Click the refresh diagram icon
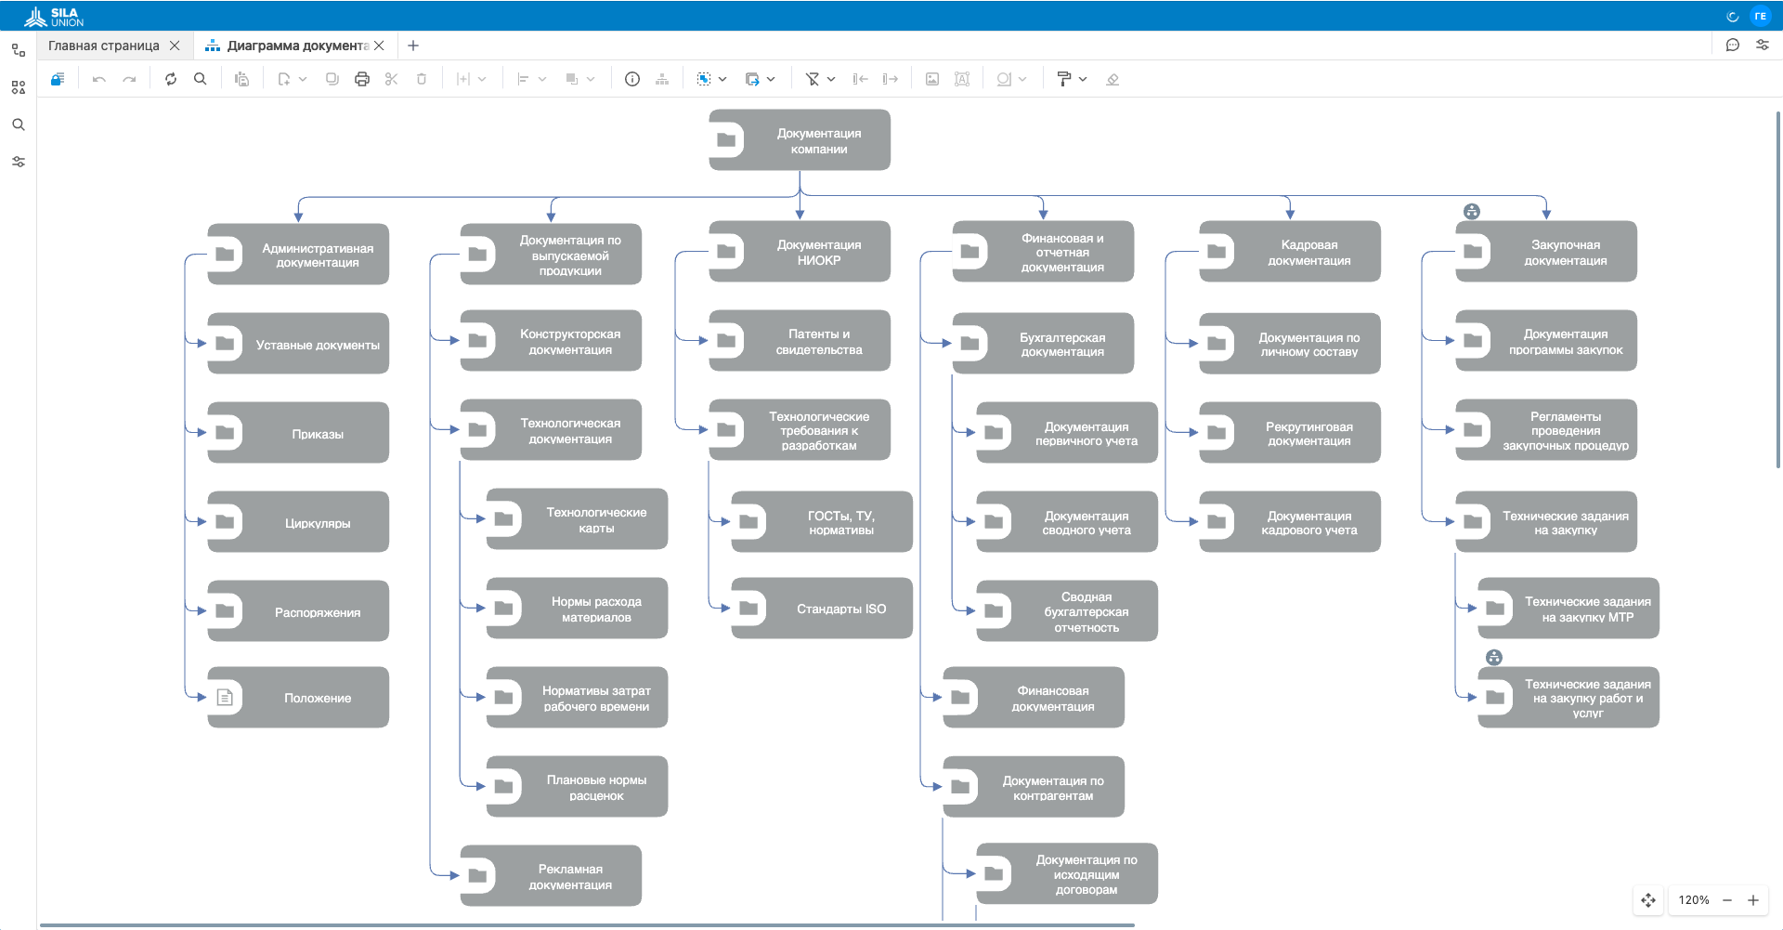Image resolution: width=1783 pixels, height=930 pixels. click(171, 79)
